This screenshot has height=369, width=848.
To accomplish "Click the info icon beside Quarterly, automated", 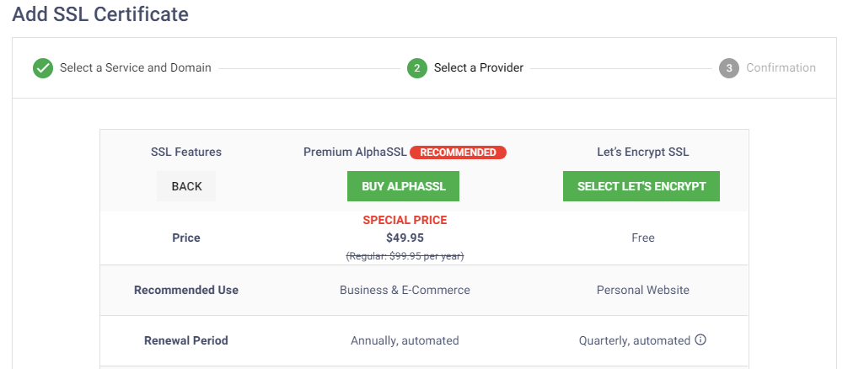I will pyautogui.click(x=700, y=340).
